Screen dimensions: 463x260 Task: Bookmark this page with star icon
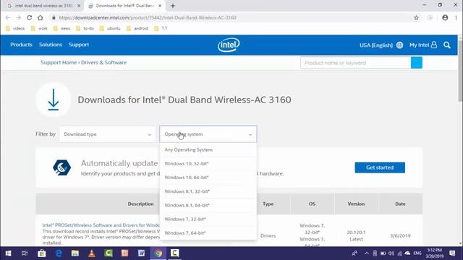click(x=417, y=17)
